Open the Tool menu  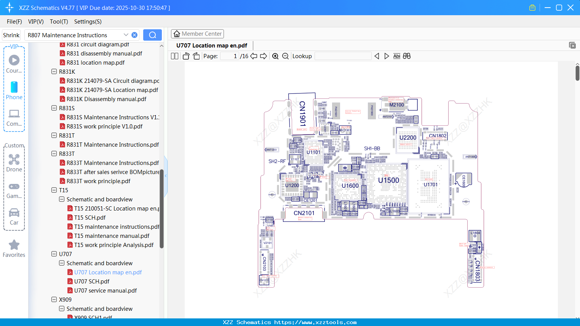tap(59, 22)
